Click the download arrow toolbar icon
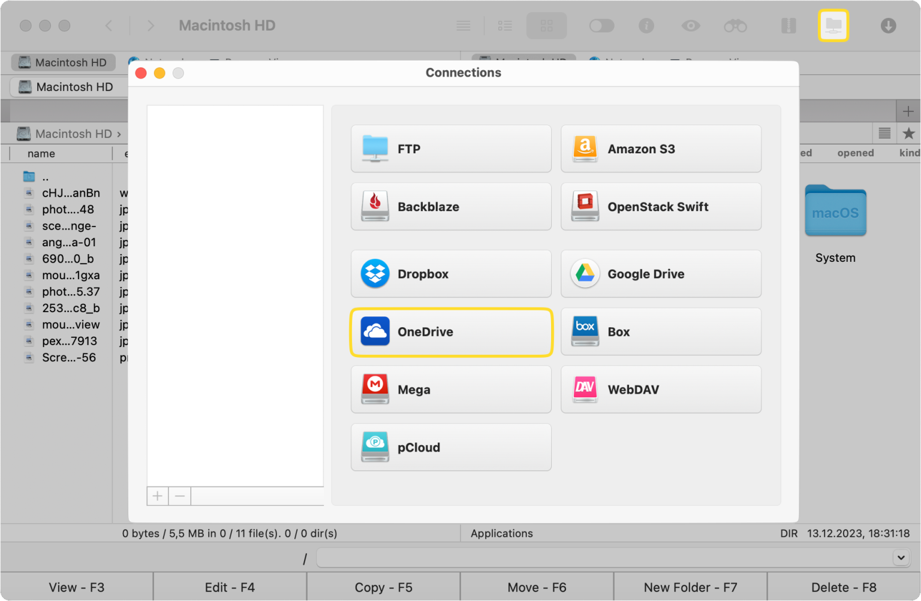The width and height of the screenshot is (921, 601). click(888, 25)
